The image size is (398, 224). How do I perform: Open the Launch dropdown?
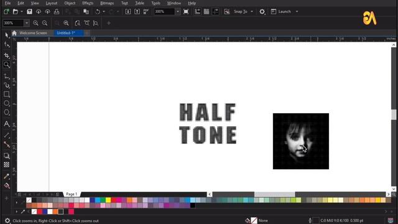[297, 11]
